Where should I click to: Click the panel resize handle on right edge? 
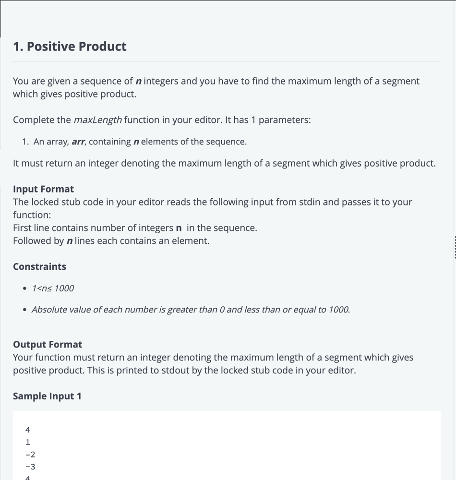click(x=455, y=247)
